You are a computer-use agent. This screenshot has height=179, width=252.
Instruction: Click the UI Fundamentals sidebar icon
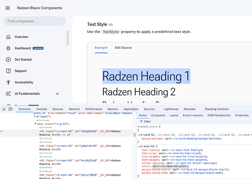coord(8,94)
